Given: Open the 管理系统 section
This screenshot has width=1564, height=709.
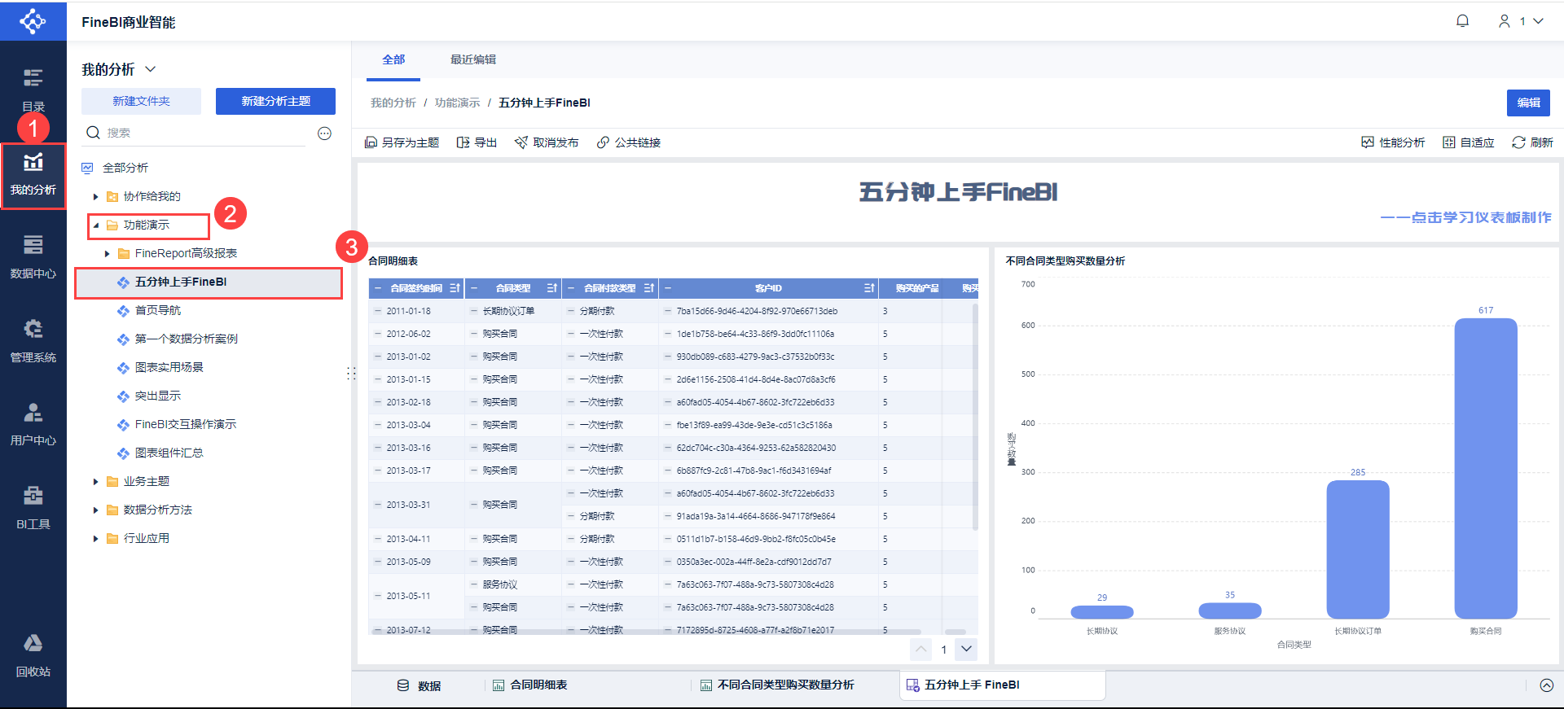Looking at the screenshot, I should click(33, 341).
